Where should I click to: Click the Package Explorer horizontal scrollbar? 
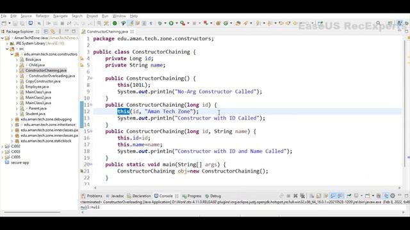(x=32, y=212)
